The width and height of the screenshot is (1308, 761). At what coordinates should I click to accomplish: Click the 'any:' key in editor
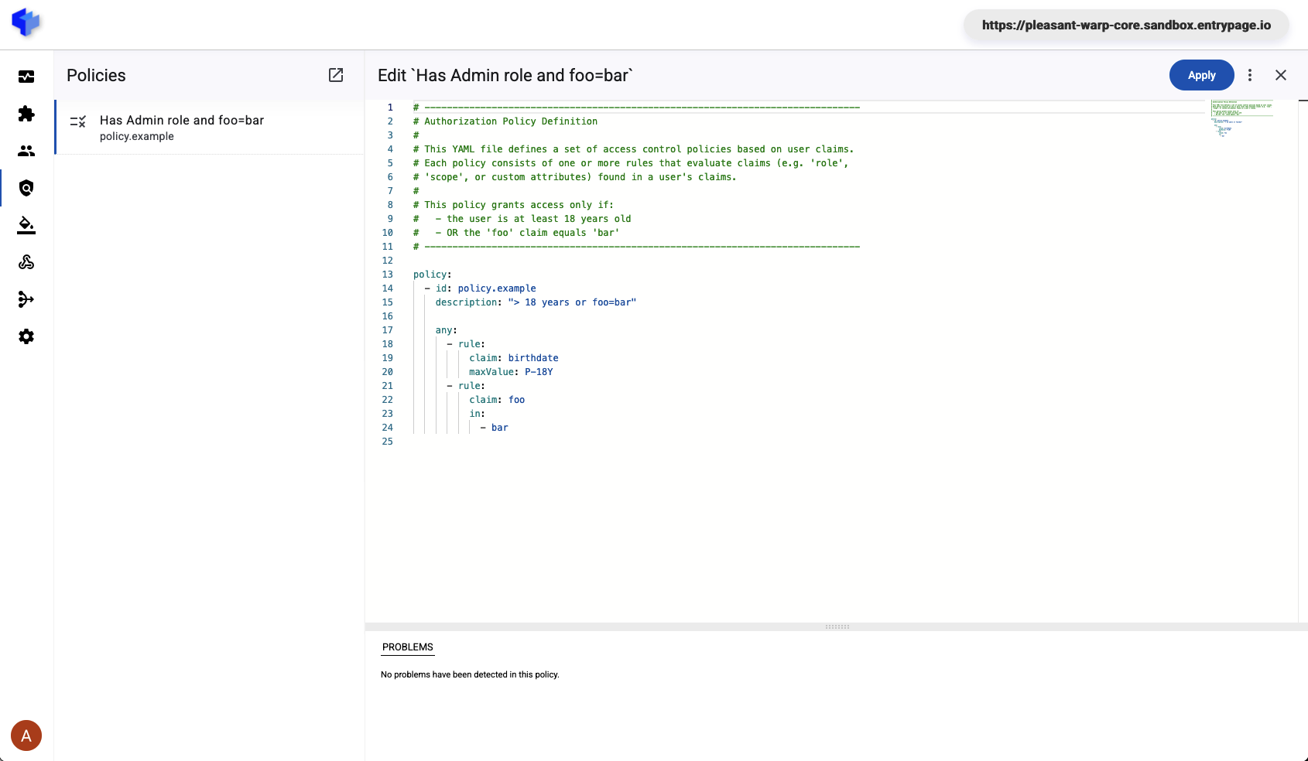click(x=447, y=330)
